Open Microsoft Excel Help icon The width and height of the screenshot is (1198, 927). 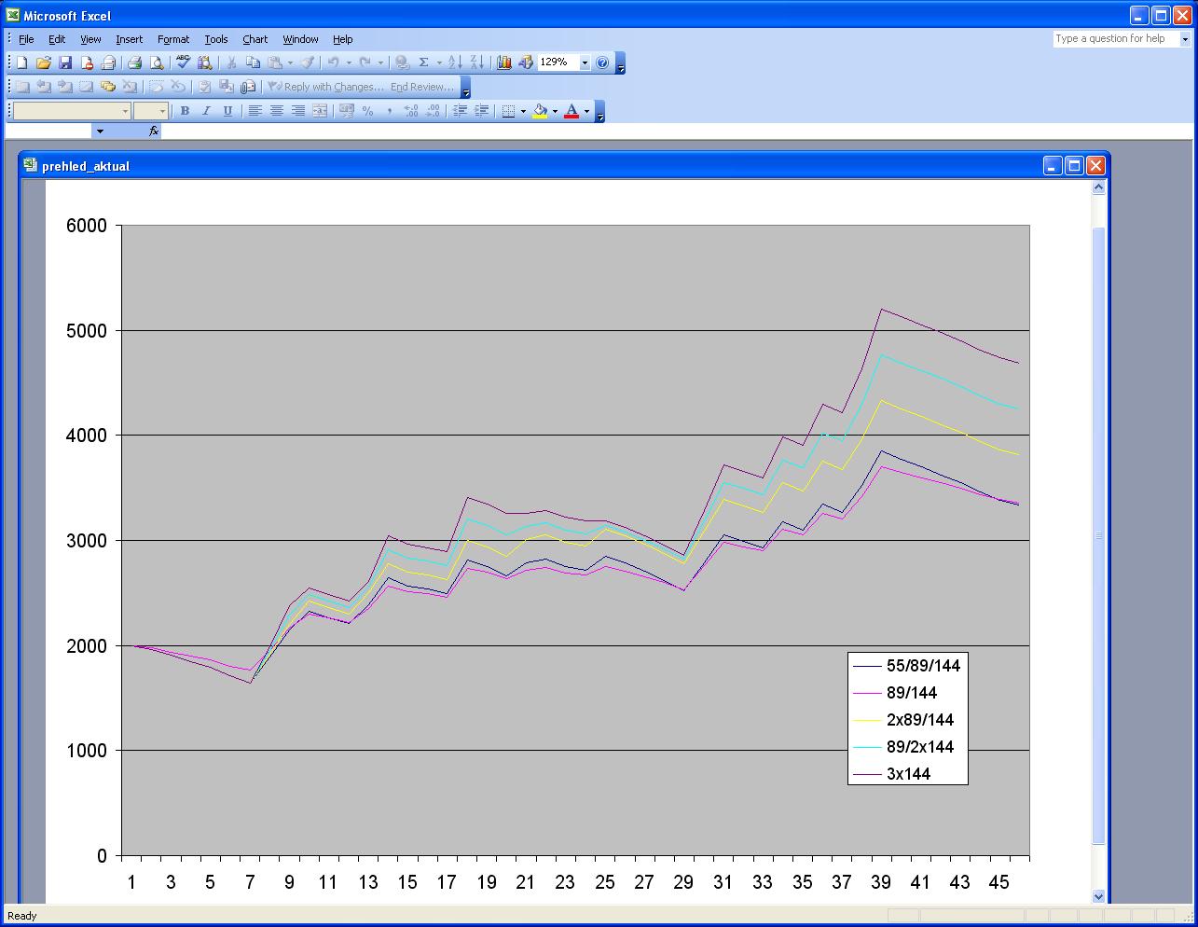click(602, 62)
